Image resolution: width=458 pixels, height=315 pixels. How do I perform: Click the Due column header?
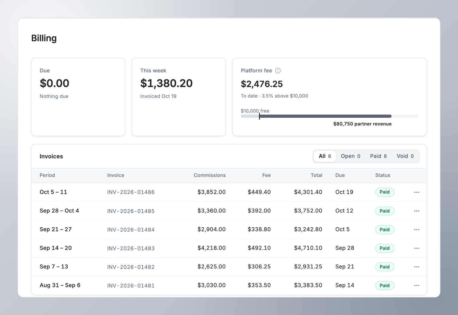(x=340, y=175)
